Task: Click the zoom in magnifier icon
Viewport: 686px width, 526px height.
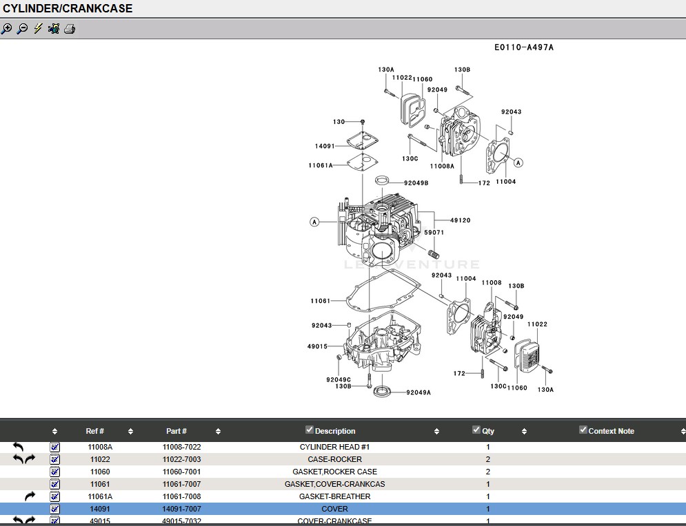Action: pos(6,29)
